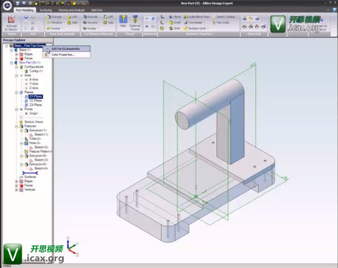The height and width of the screenshot is (268, 338).
Task: Select YZ-Plane in the Design Explorer
Action: (35, 100)
